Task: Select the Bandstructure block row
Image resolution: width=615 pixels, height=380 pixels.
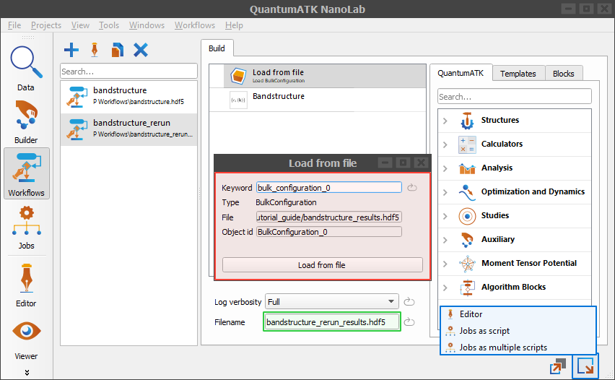Action: pos(318,100)
